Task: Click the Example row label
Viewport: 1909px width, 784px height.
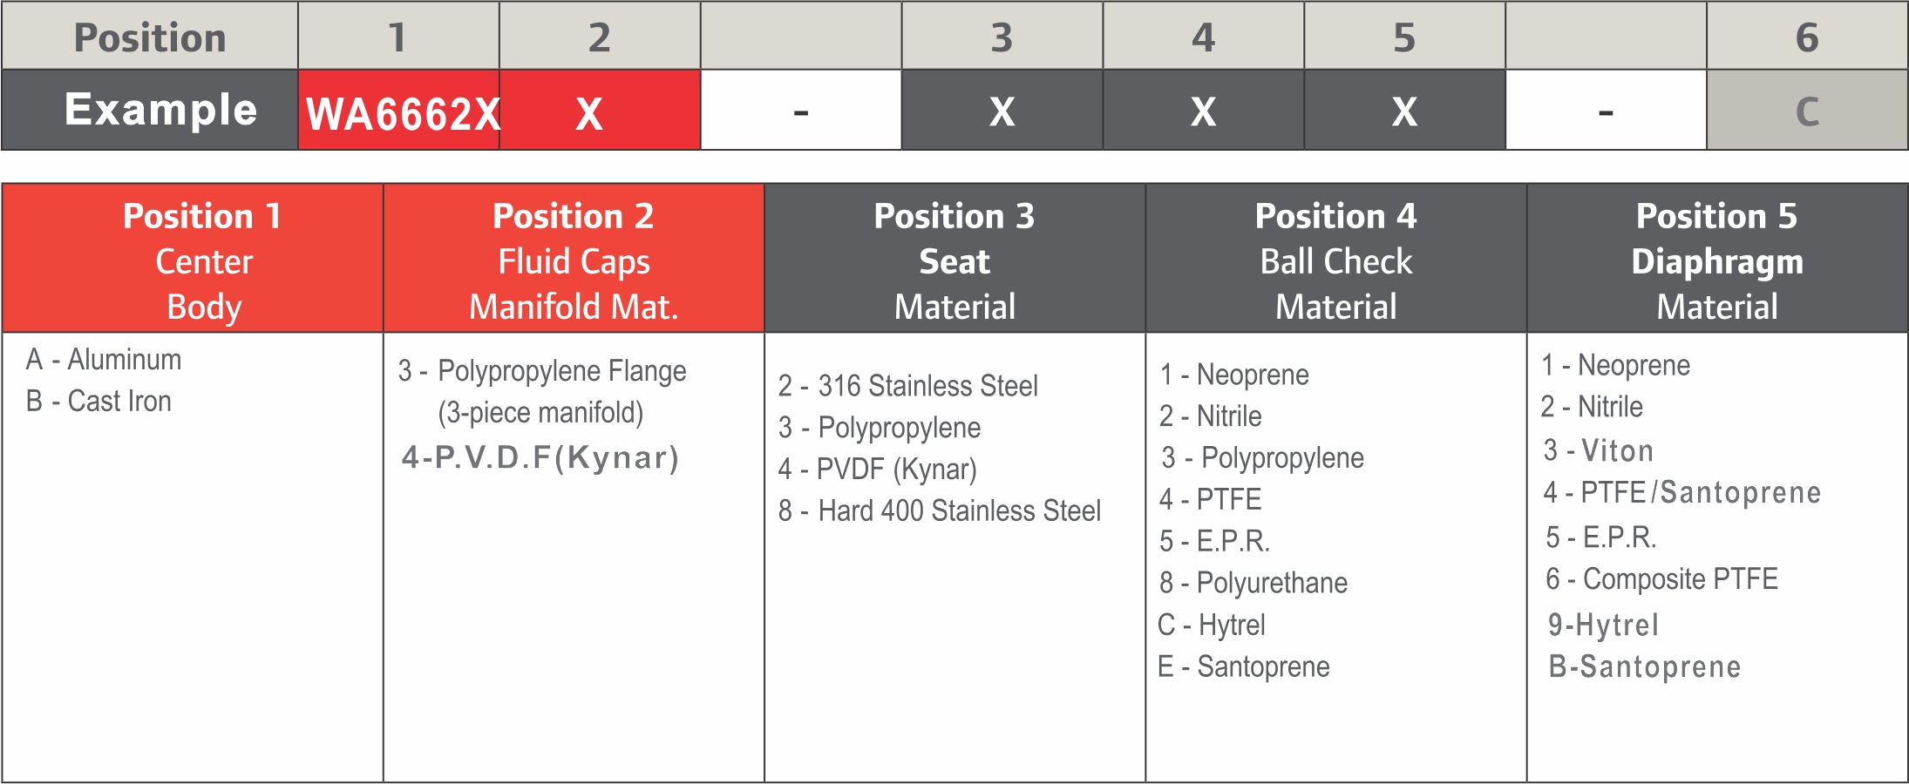Action: (160, 110)
